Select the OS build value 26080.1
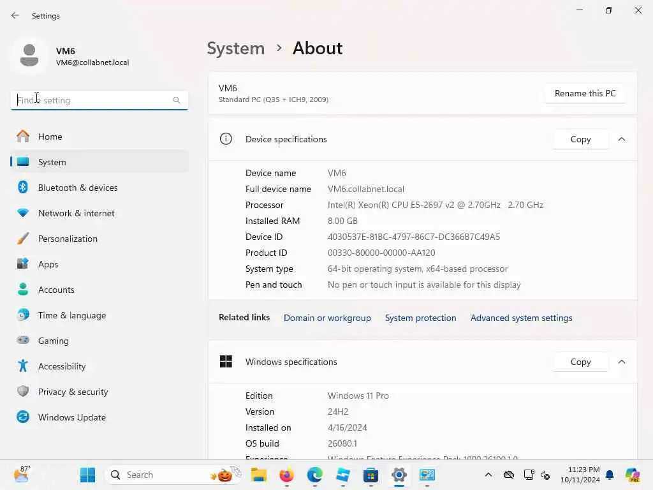The image size is (653, 490). (x=342, y=444)
